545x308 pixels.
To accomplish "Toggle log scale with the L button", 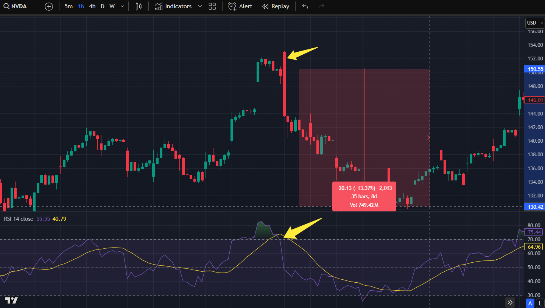I will [540, 303].
